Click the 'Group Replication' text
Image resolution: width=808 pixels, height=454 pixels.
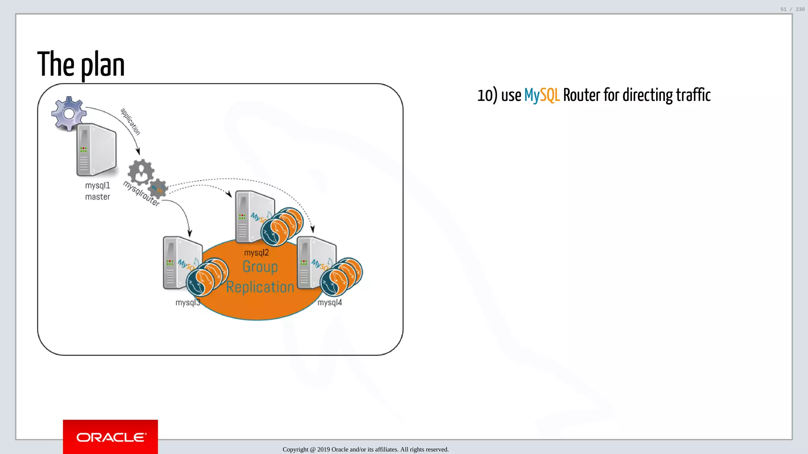(260, 277)
